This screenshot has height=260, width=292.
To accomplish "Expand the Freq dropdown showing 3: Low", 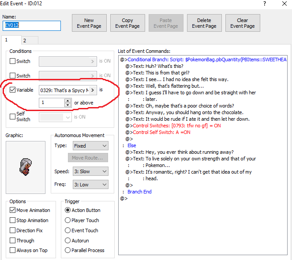I will click(90, 185).
